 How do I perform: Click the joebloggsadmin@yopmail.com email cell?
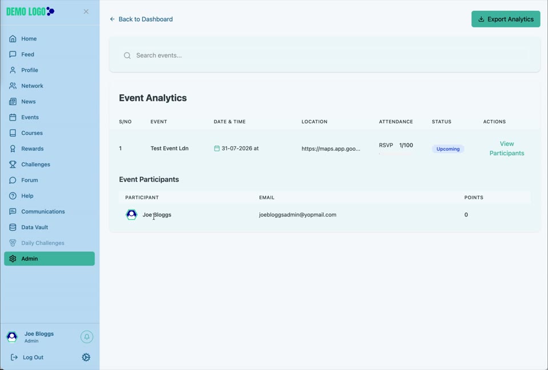[297, 214]
